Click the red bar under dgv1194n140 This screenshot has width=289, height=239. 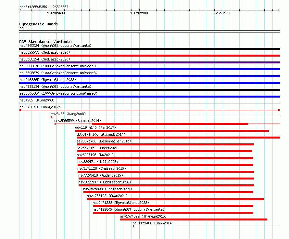click(172, 131)
